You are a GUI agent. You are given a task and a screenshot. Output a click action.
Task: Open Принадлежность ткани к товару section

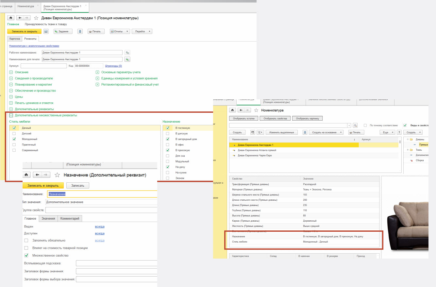[46, 24]
